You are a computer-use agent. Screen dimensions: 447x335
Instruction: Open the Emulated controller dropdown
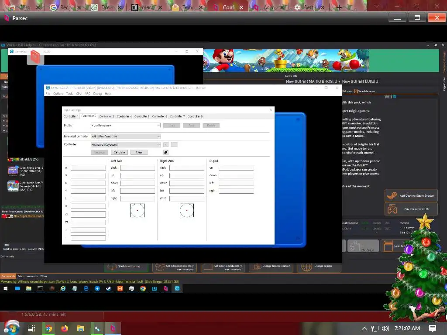[125, 137]
